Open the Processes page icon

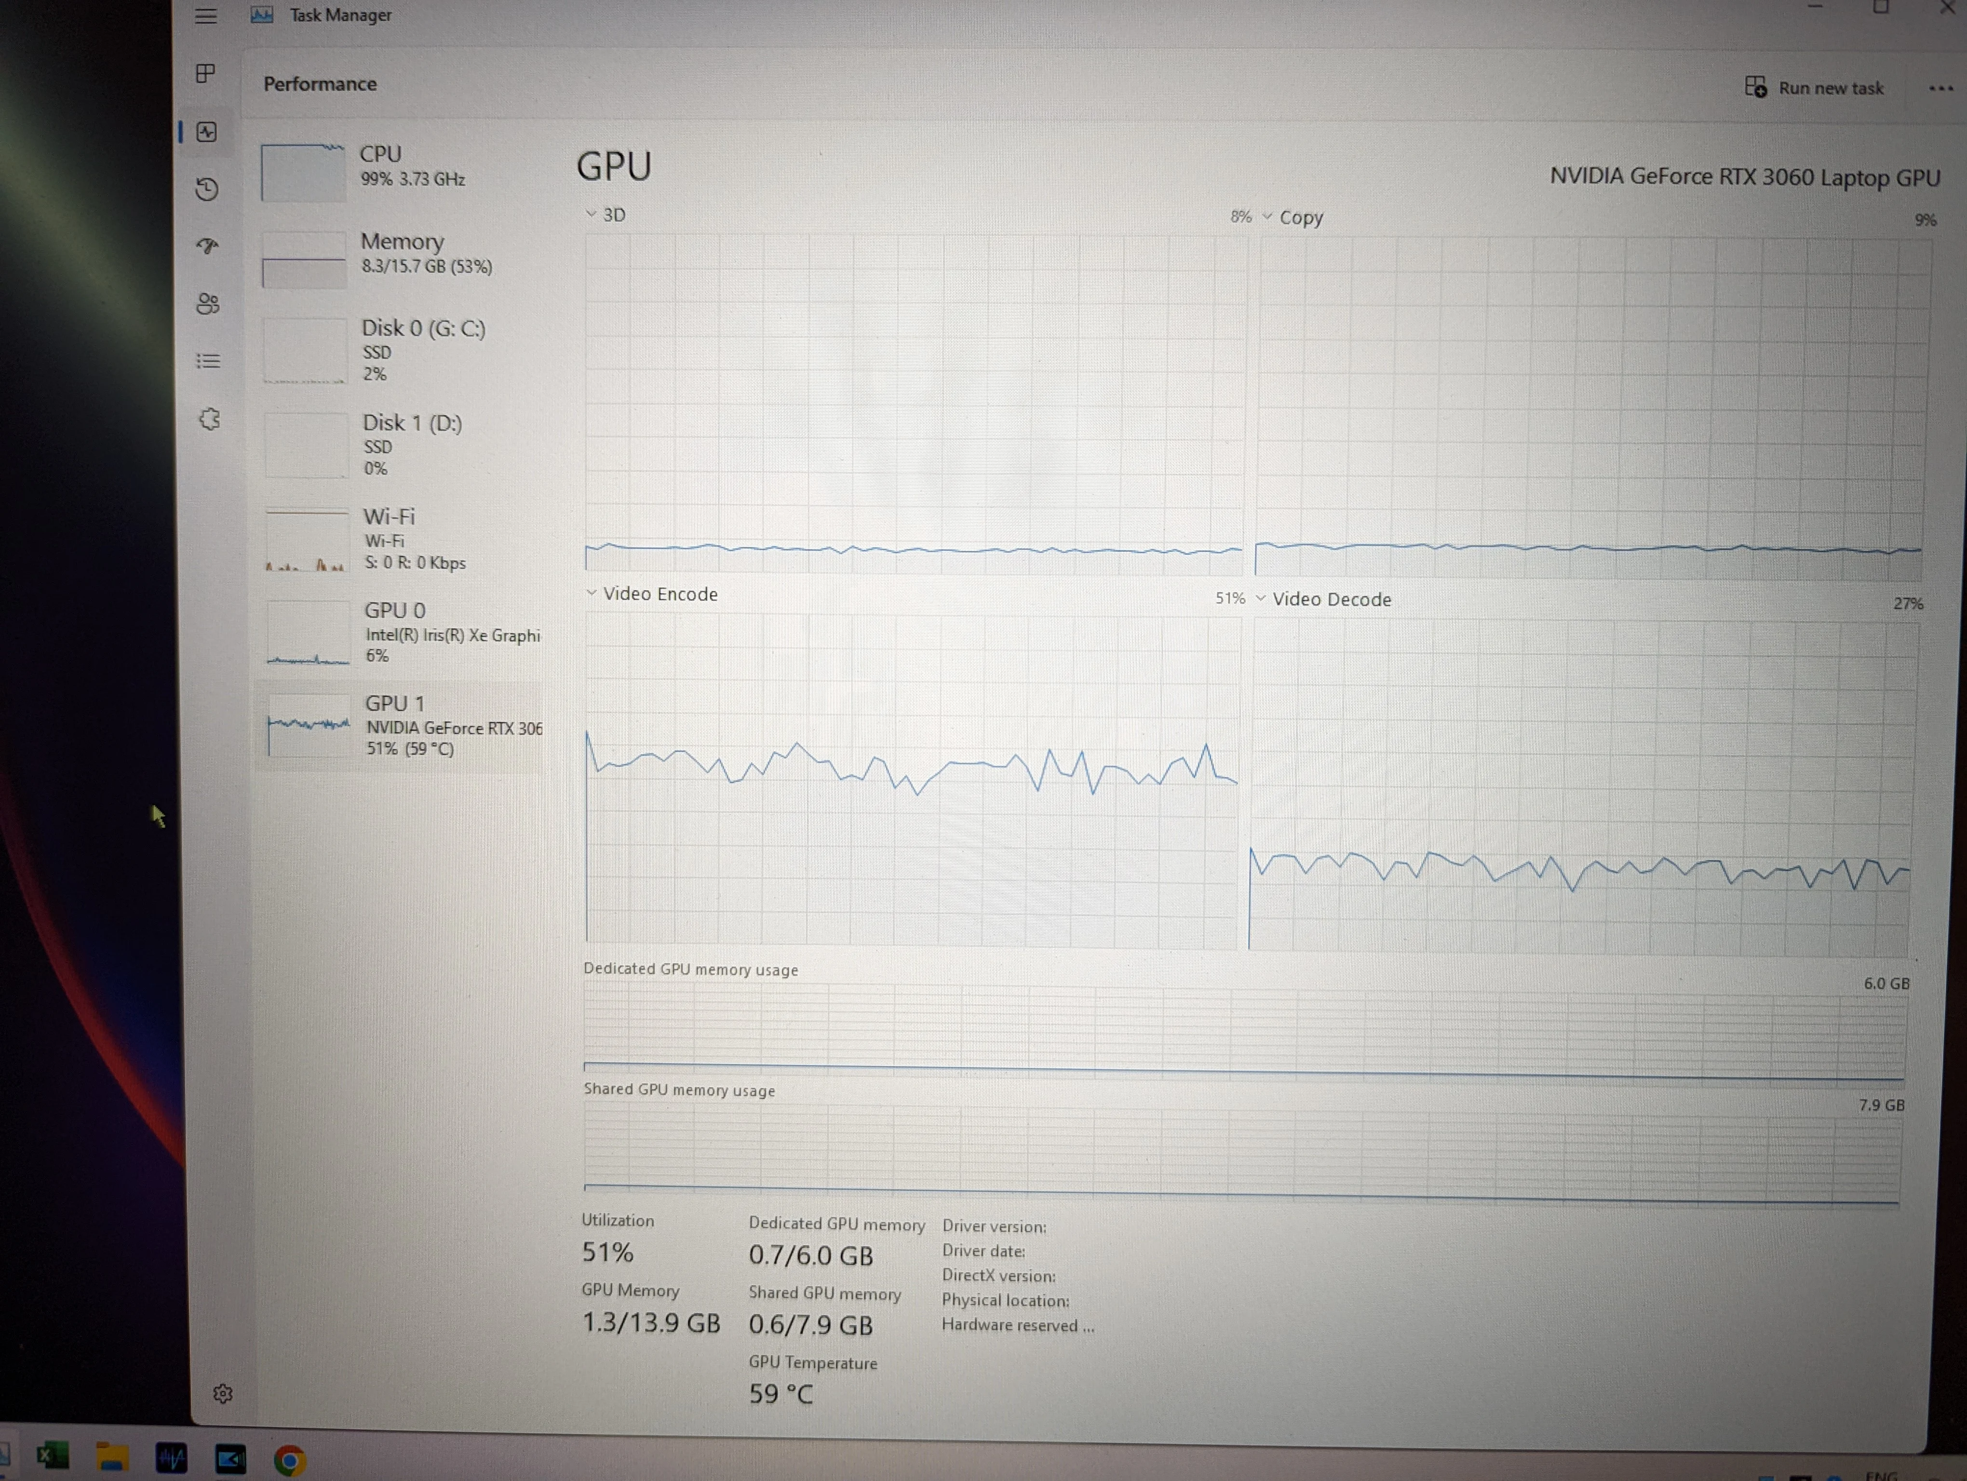click(x=205, y=73)
